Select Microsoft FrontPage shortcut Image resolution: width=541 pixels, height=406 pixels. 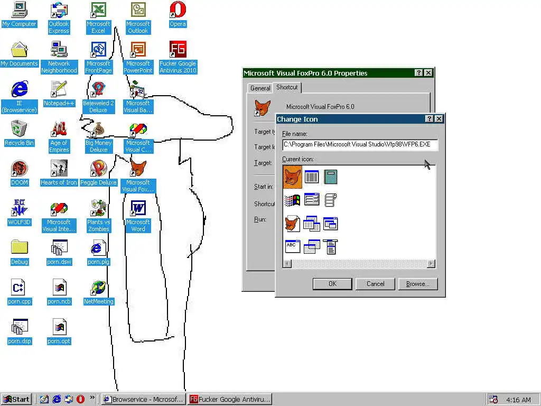coord(98,58)
